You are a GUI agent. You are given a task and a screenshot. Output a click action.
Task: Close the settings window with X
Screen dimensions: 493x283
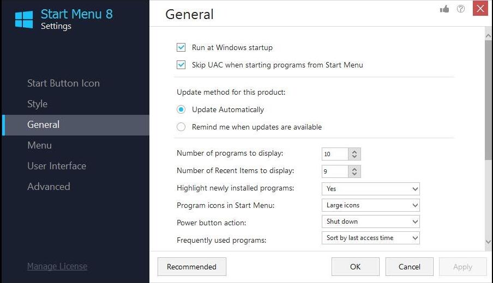(x=480, y=8)
